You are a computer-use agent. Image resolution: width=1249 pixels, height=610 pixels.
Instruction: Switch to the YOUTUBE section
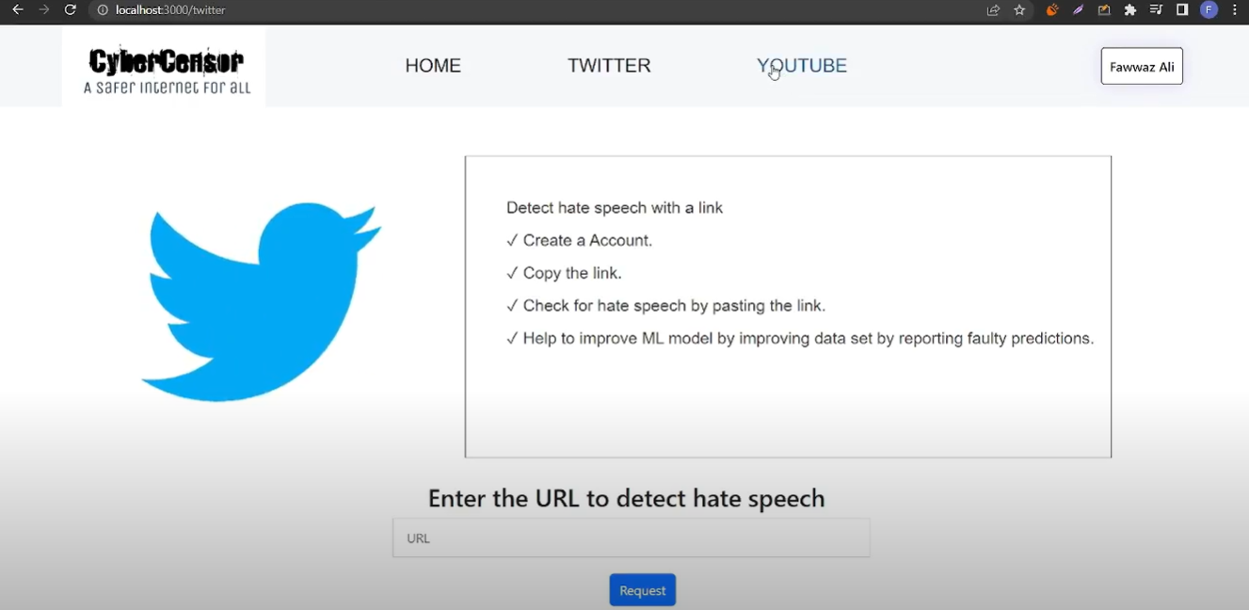[802, 66]
